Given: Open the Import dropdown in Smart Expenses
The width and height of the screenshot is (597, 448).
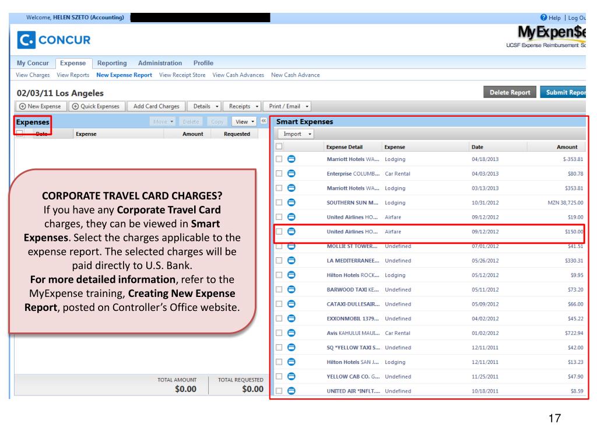Looking at the screenshot, I should click(x=296, y=134).
